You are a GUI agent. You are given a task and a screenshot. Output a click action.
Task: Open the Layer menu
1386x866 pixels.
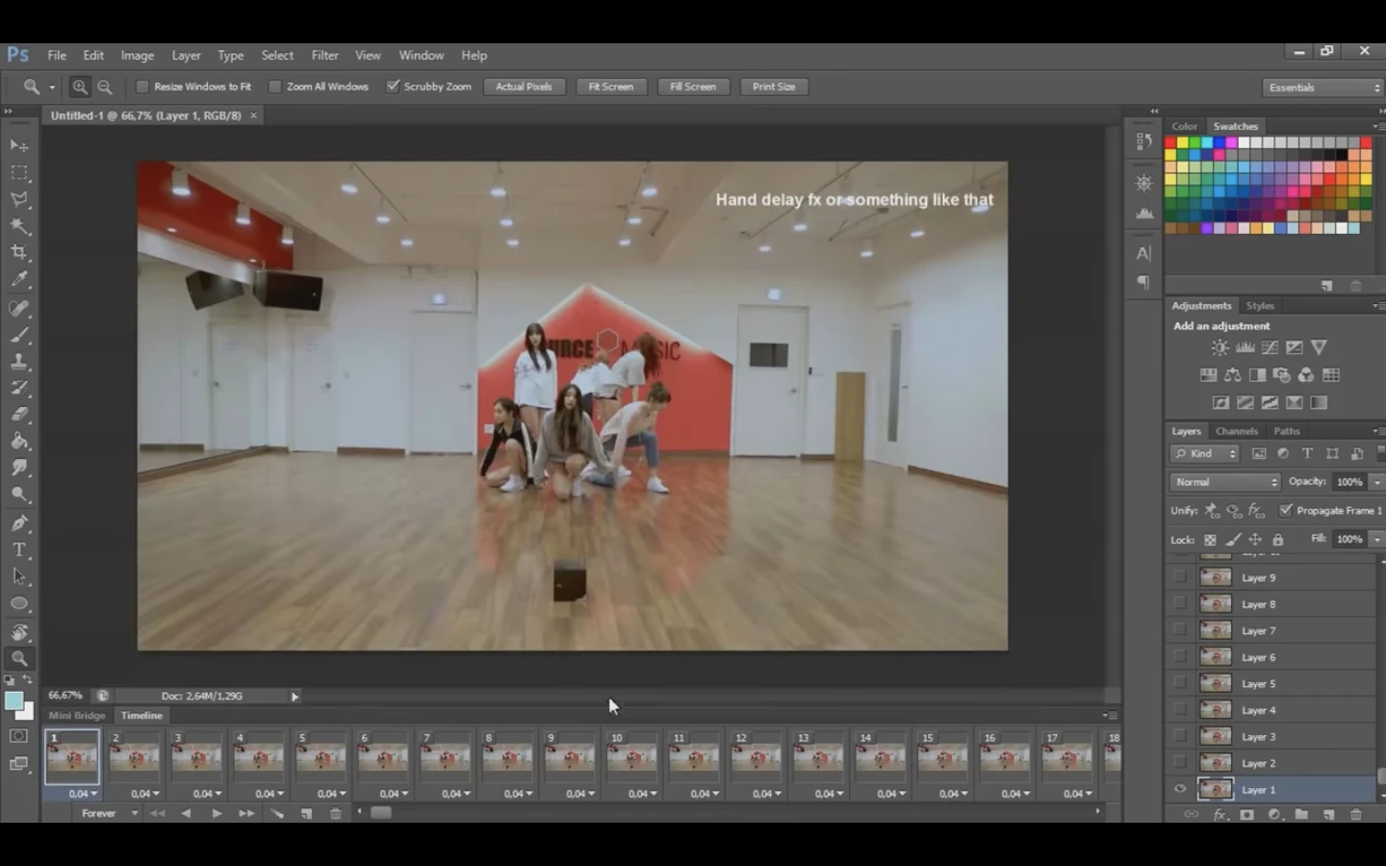click(186, 56)
